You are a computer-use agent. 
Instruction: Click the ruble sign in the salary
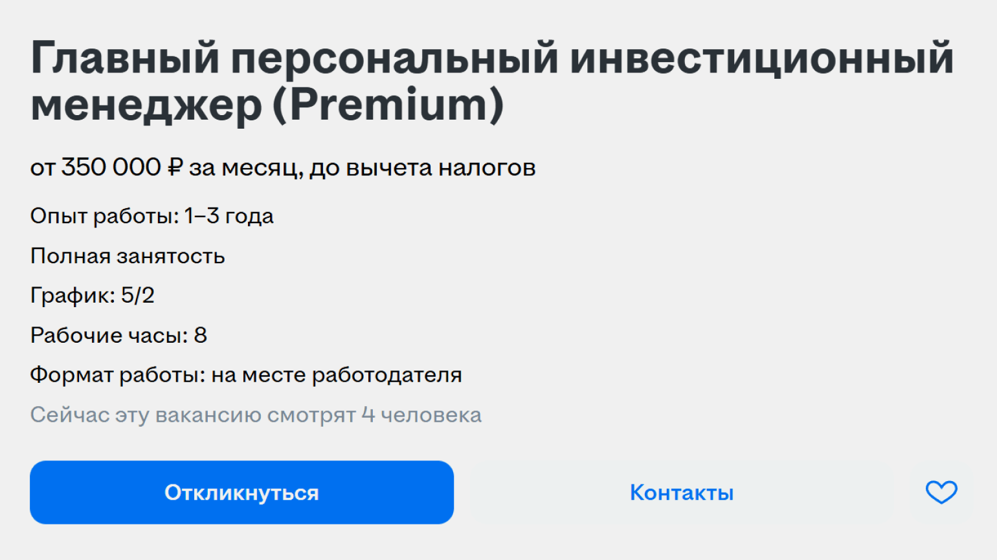tap(175, 167)
